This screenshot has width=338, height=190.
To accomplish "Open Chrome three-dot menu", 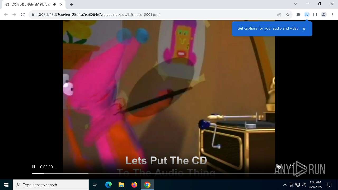I will coord(332,15).
